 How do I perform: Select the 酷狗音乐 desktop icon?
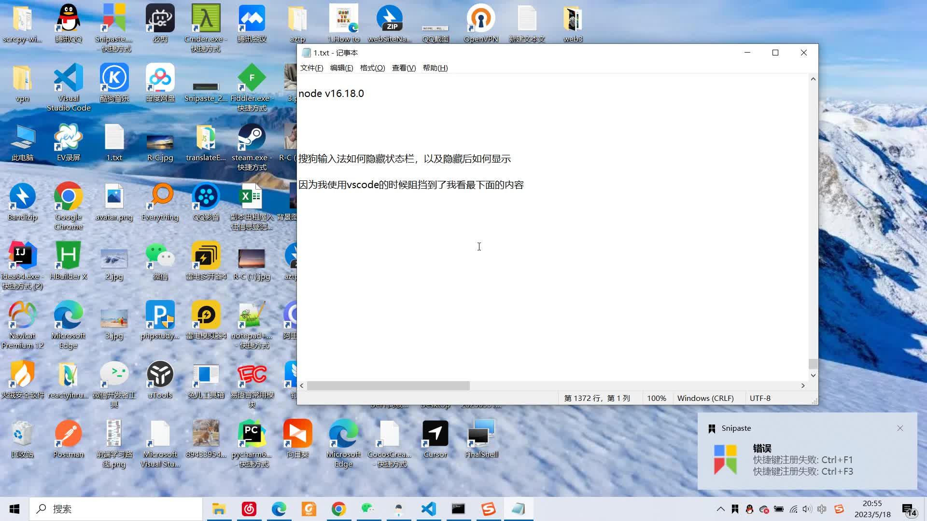pos(114,82)
